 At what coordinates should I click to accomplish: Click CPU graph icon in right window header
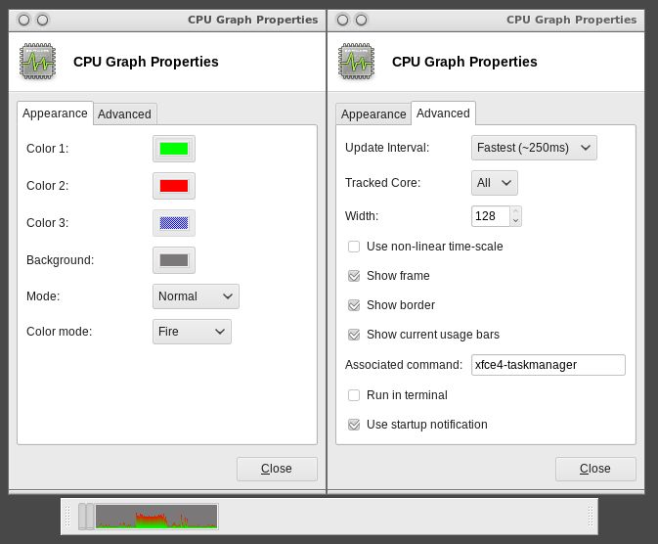click(x=356, y=62)
